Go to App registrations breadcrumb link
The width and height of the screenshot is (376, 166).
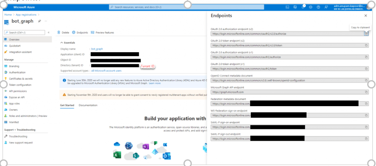pyautogui.click(x=26, y=15)
